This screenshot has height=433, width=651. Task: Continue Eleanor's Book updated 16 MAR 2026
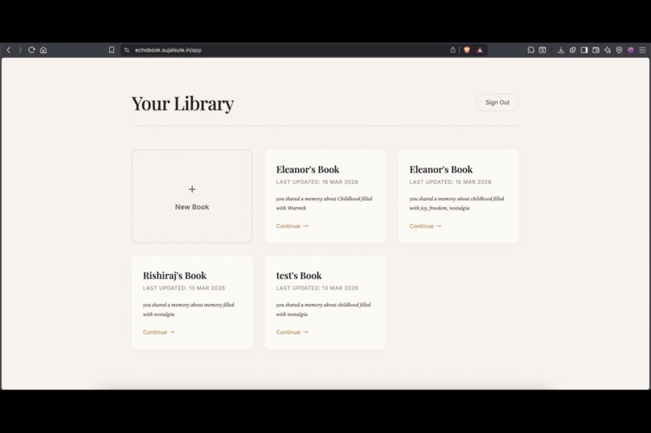[292, 227]
